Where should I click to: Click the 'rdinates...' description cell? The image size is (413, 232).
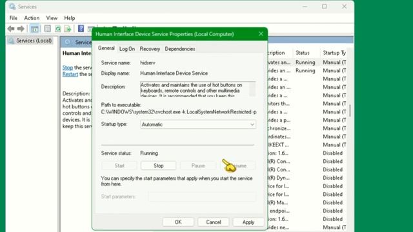coord(279,137)
